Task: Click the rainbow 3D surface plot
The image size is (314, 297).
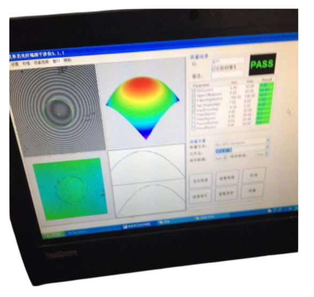Action: (142, 107)
